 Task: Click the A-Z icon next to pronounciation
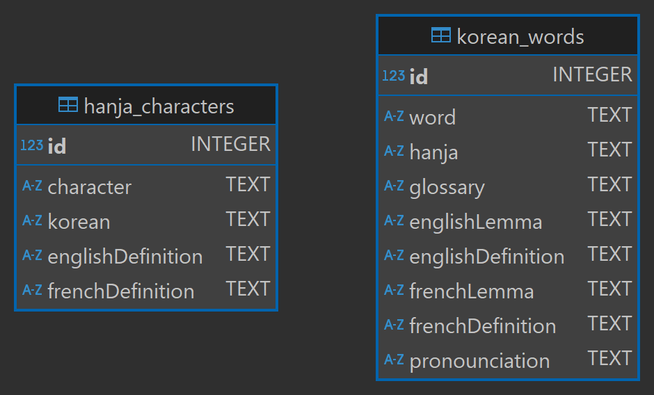pos(394,360)
